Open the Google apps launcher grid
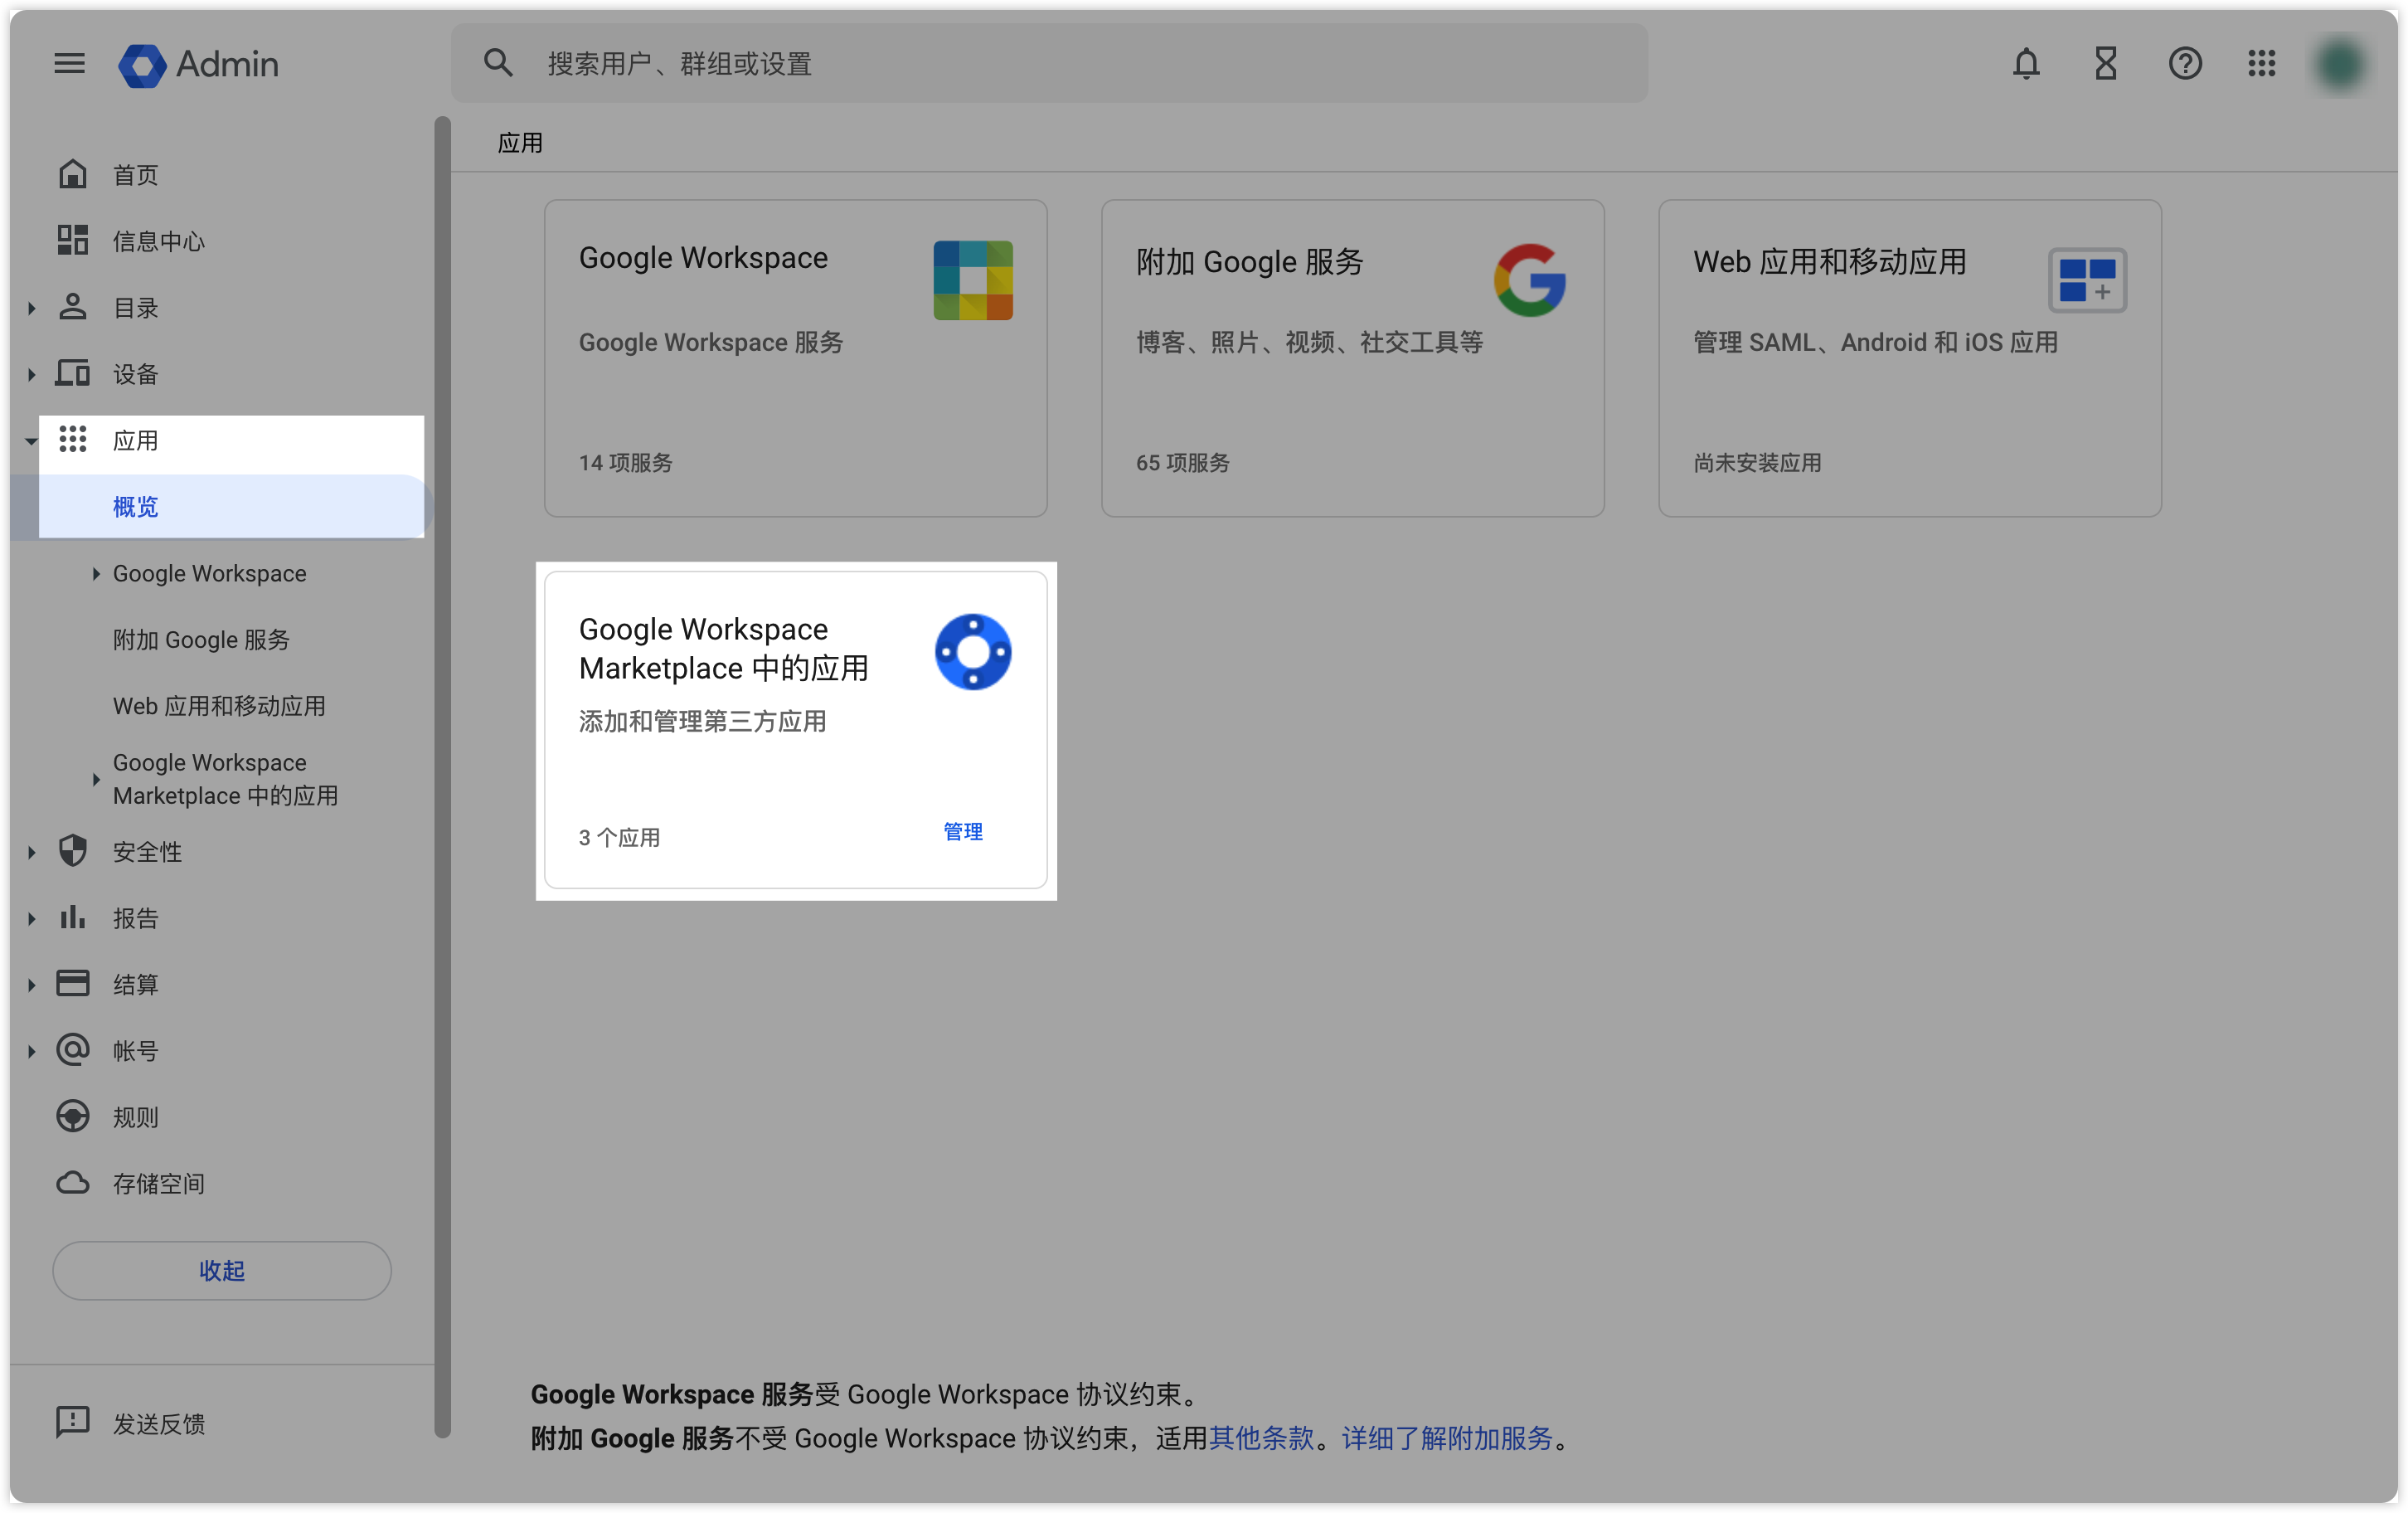The image size is (2408, 1513). 2261,63
